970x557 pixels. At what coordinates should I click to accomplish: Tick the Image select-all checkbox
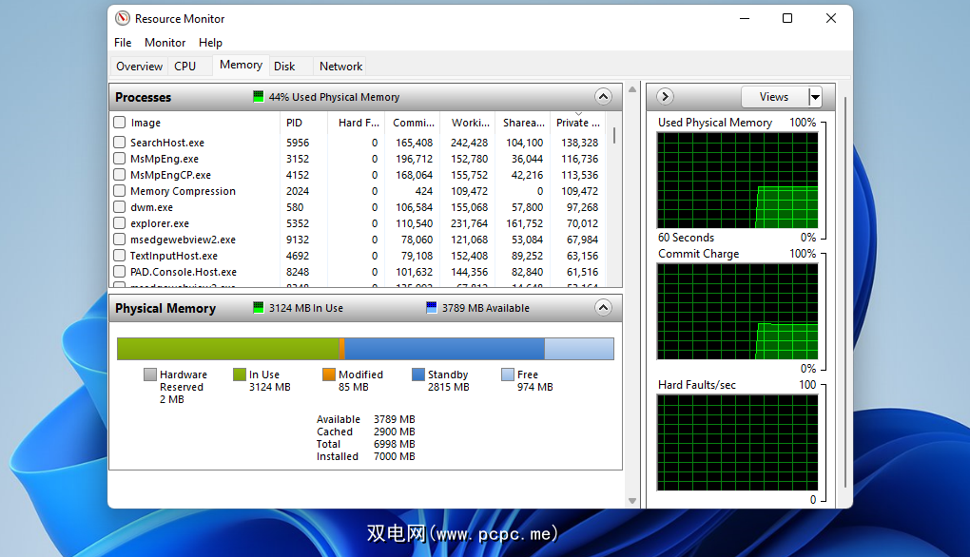point(120,123)
